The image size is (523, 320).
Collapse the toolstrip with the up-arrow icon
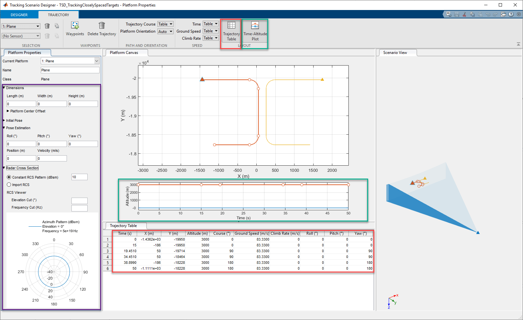point(518,44)
